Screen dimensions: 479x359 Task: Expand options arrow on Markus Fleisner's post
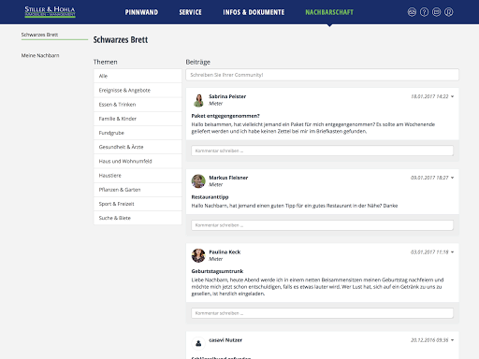[453, 178]
